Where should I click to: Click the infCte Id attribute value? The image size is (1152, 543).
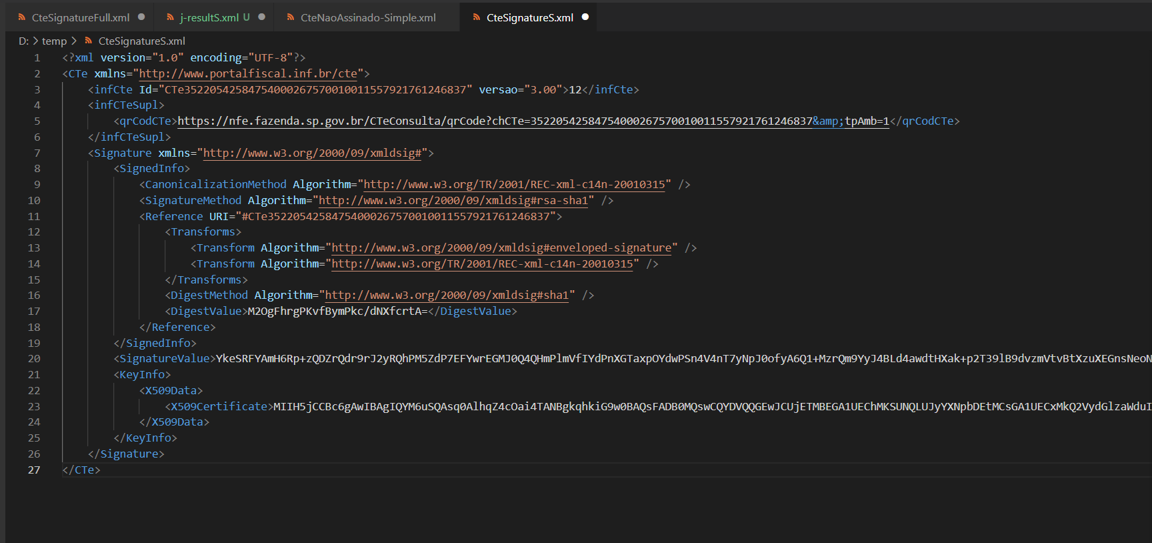[x=315, y=90]
